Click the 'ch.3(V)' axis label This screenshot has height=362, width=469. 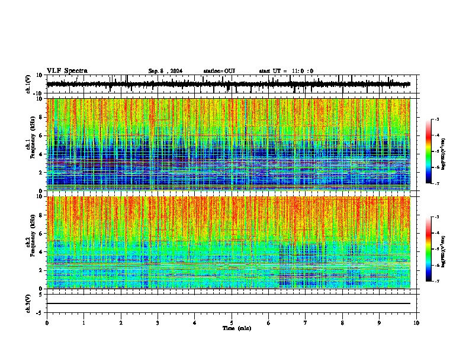pyautogui.click(x=28, y=303)
